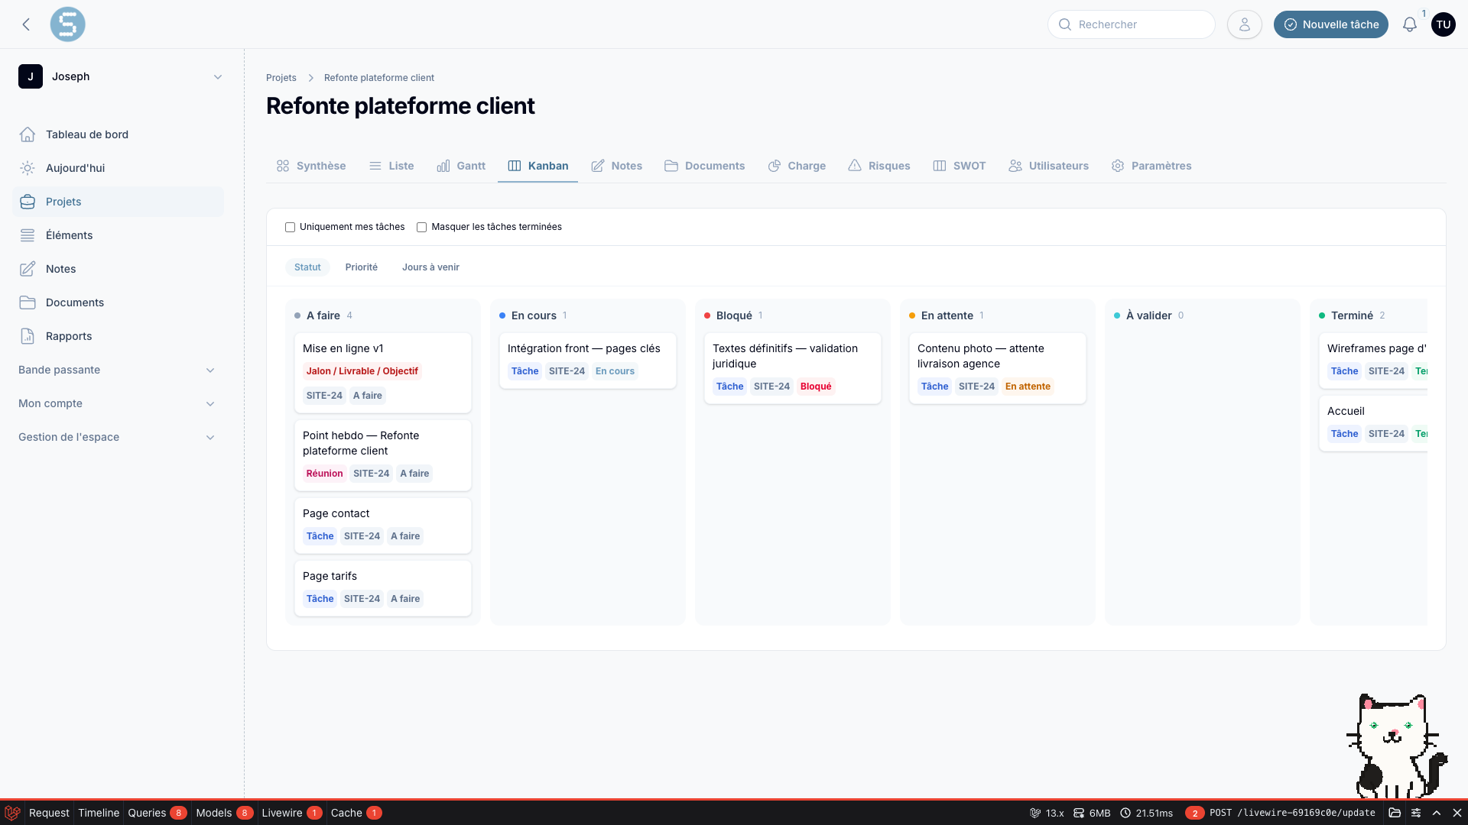Switch to the Synthèse tab
The image size is (1468, 825).
[311, 166]
